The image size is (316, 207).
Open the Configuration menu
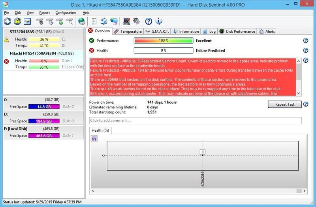tap(66, 13)
